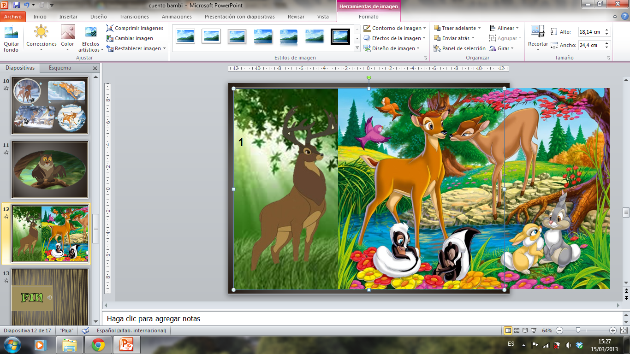Open the Windows Start button
The image size is (630, 354).
[12, 344]
